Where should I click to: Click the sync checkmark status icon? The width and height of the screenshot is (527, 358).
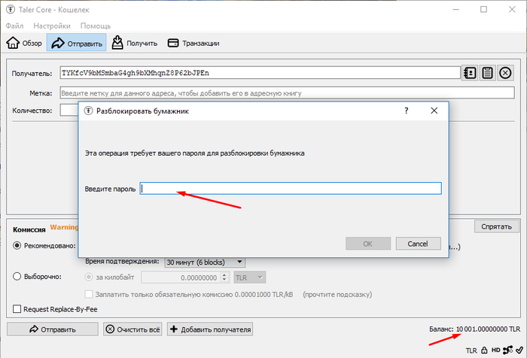517,350
